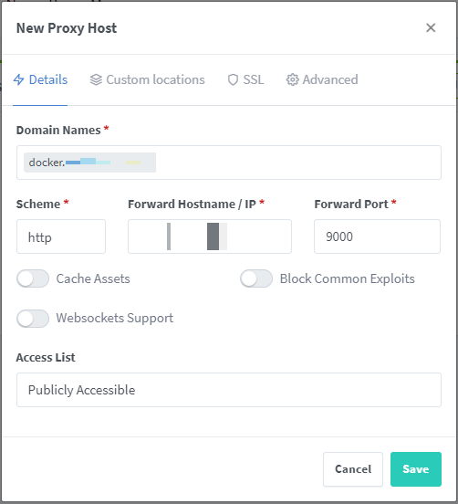Screen dimensions: 458x504
Task: Turn on Block Common Exploits
Action: (x=256, y=278)
